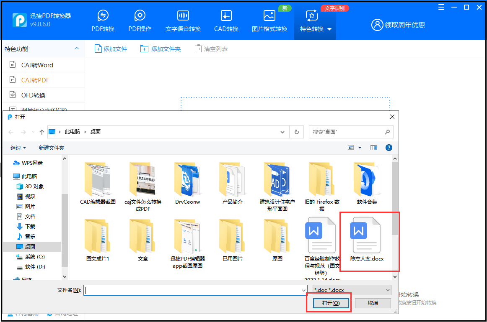
Task: Collapse the 特色功能 section
Action: pos(77,49)
